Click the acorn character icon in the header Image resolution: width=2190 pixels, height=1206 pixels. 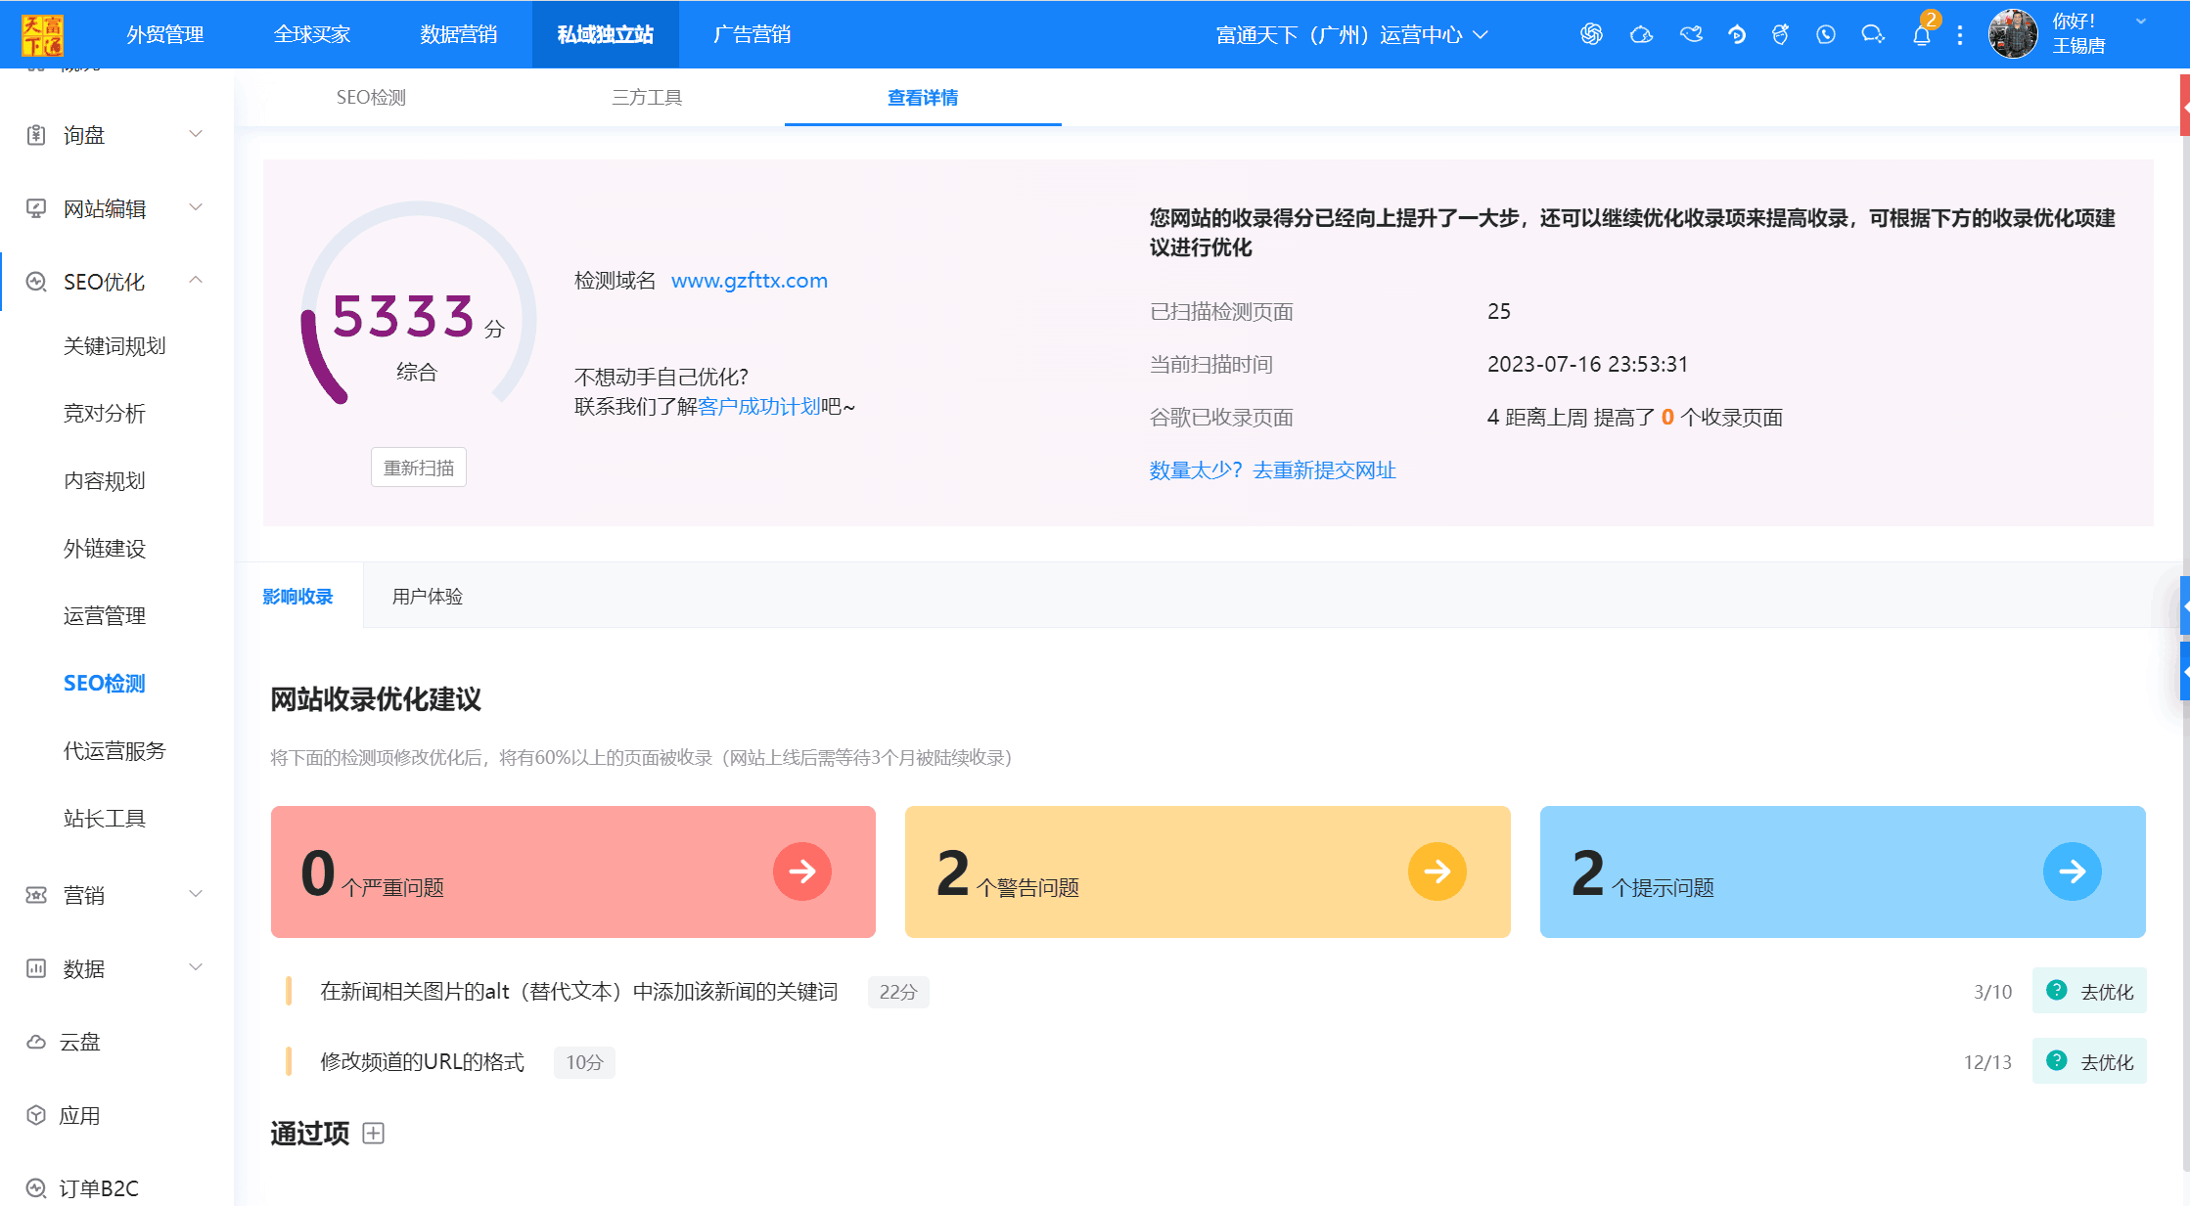[1781, 34]
